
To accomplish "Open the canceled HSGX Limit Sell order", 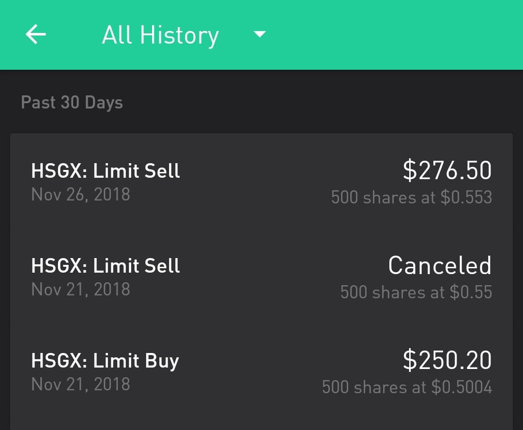I will click(x=106, y=266).
